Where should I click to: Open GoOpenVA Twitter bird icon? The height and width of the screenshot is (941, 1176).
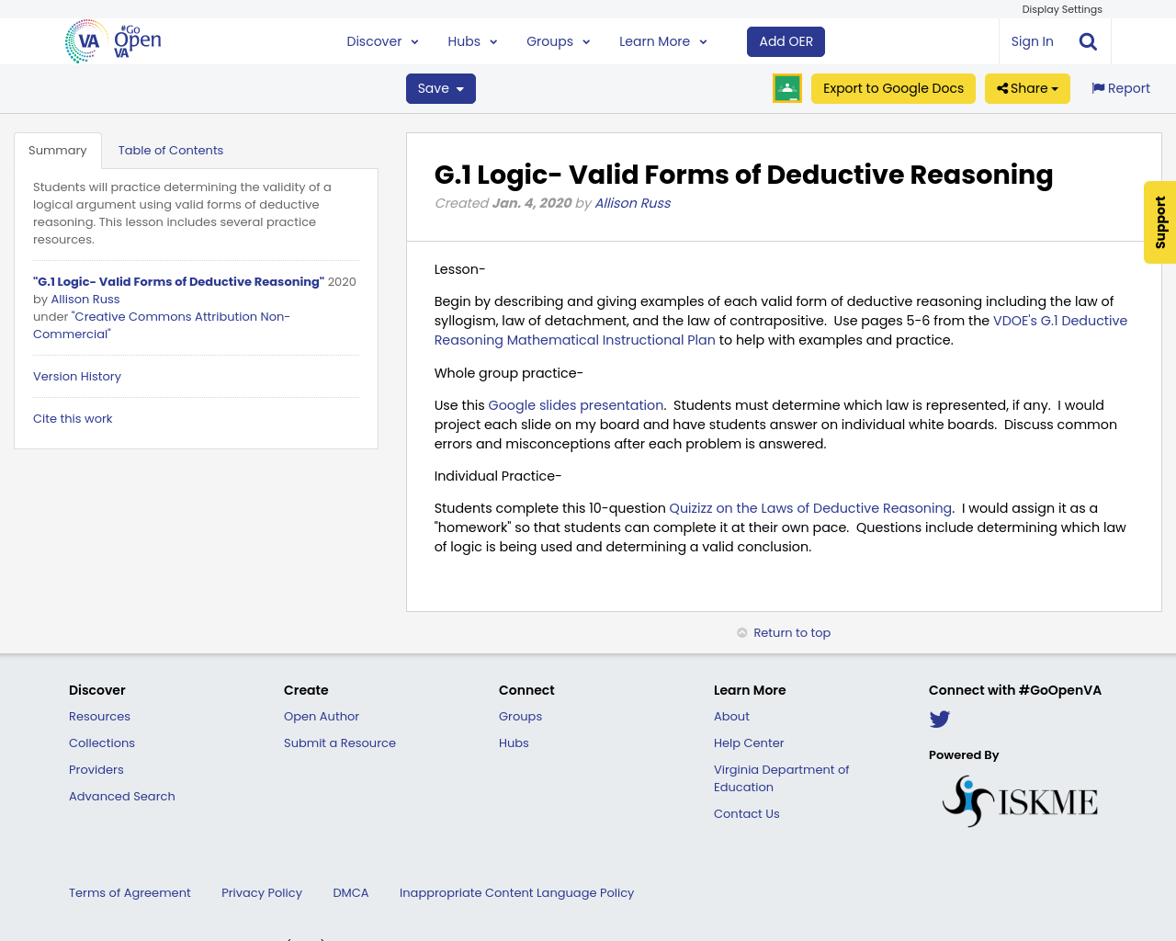coord(939,720)
